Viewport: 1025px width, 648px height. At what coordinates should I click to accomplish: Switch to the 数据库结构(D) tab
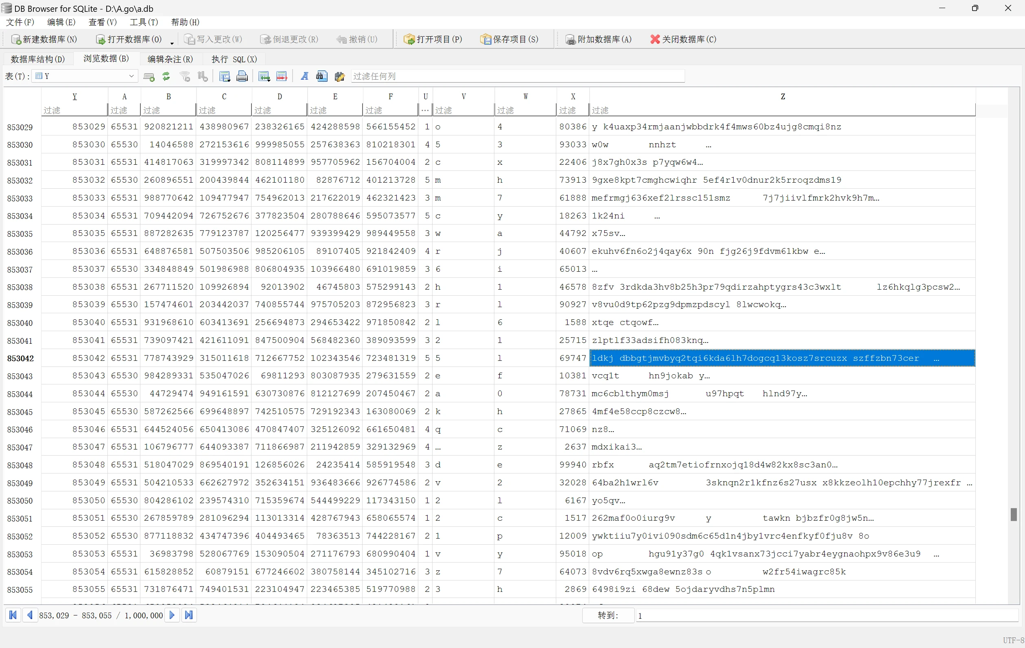pos(38,59)
